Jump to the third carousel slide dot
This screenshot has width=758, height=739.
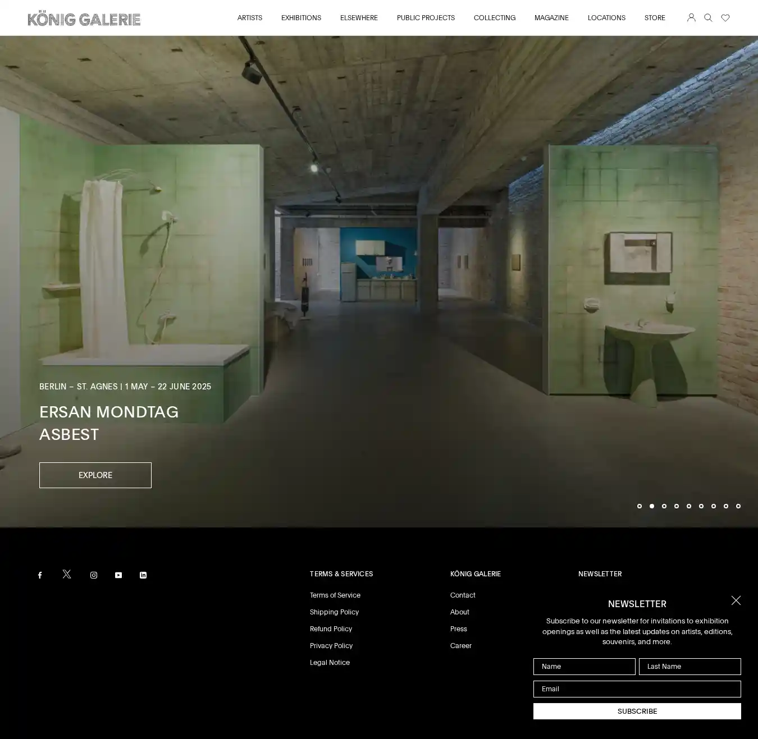[x=664, y=506]
